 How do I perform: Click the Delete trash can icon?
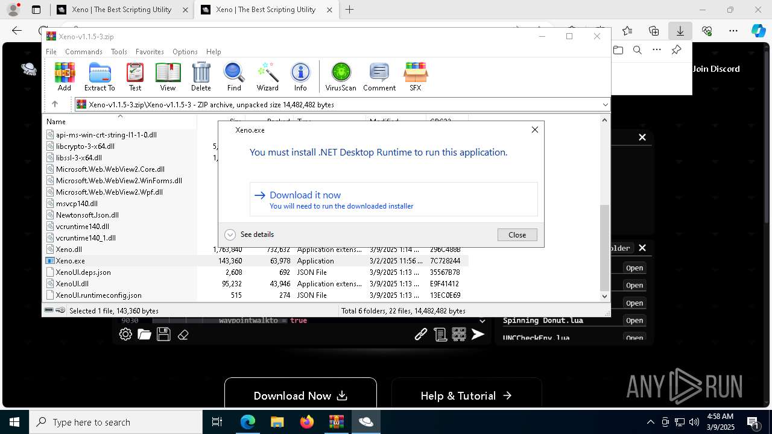(x=201, y=77)
